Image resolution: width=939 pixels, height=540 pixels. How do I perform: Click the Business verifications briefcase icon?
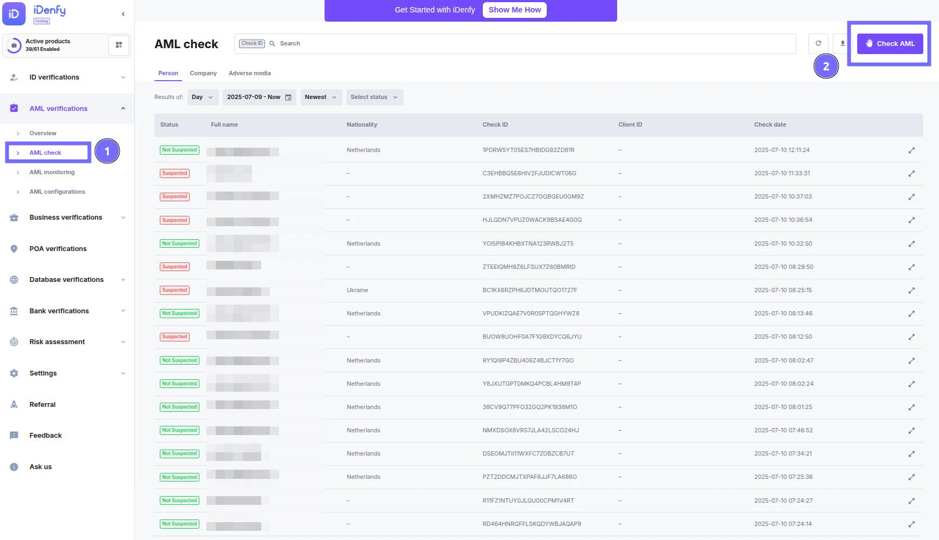coord(14,218)
